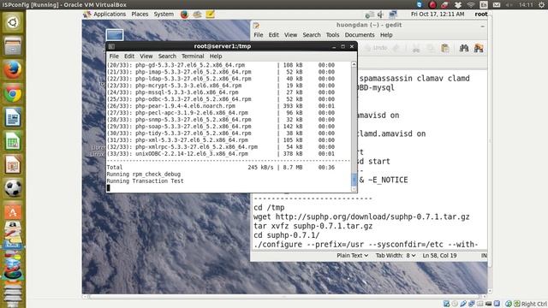Click line 'wget http://suphp.org/download/suphp-0.7.1.tar.gz' in gedit
Image resolution: width=548 pixels, height=308 pixels.
pos(361,216)
